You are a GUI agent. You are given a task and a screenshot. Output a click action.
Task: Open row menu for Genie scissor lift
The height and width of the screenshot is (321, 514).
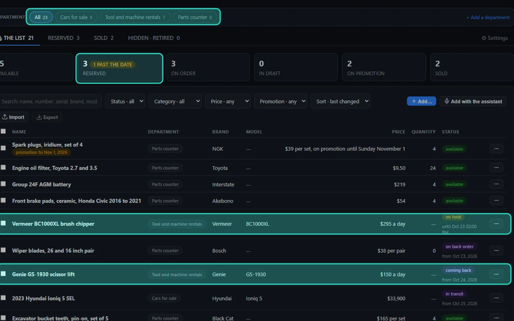[x=496, y=274]
